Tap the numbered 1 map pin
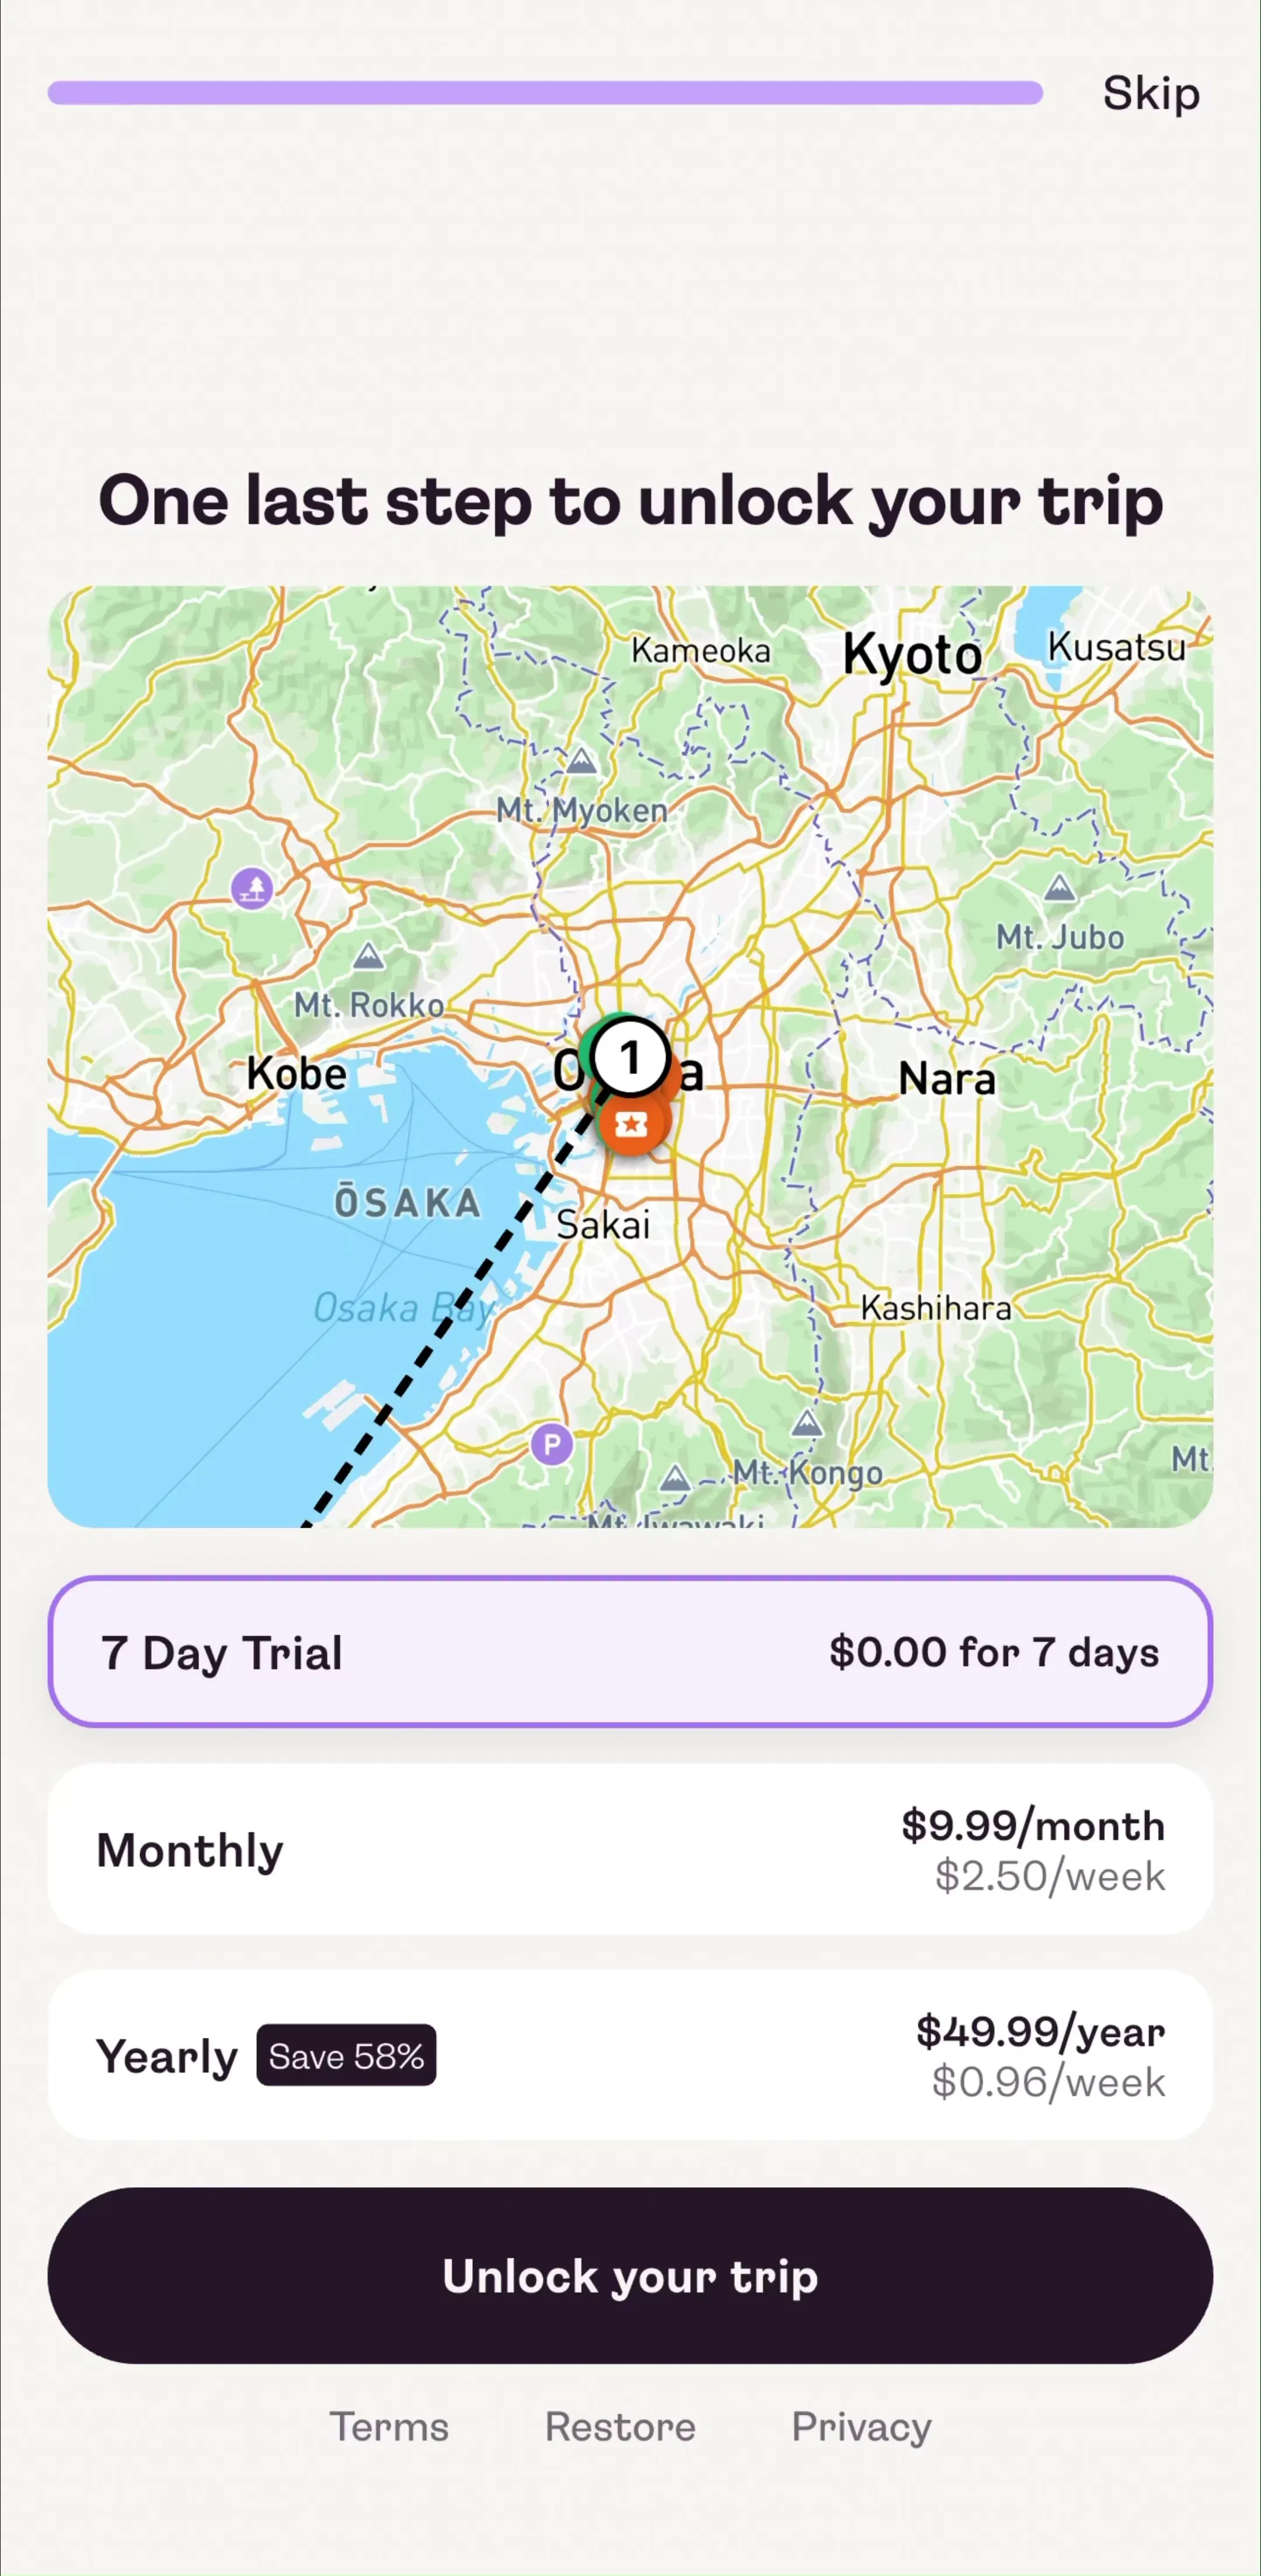This screenshot has height=2576, width=1261. 630,1056
